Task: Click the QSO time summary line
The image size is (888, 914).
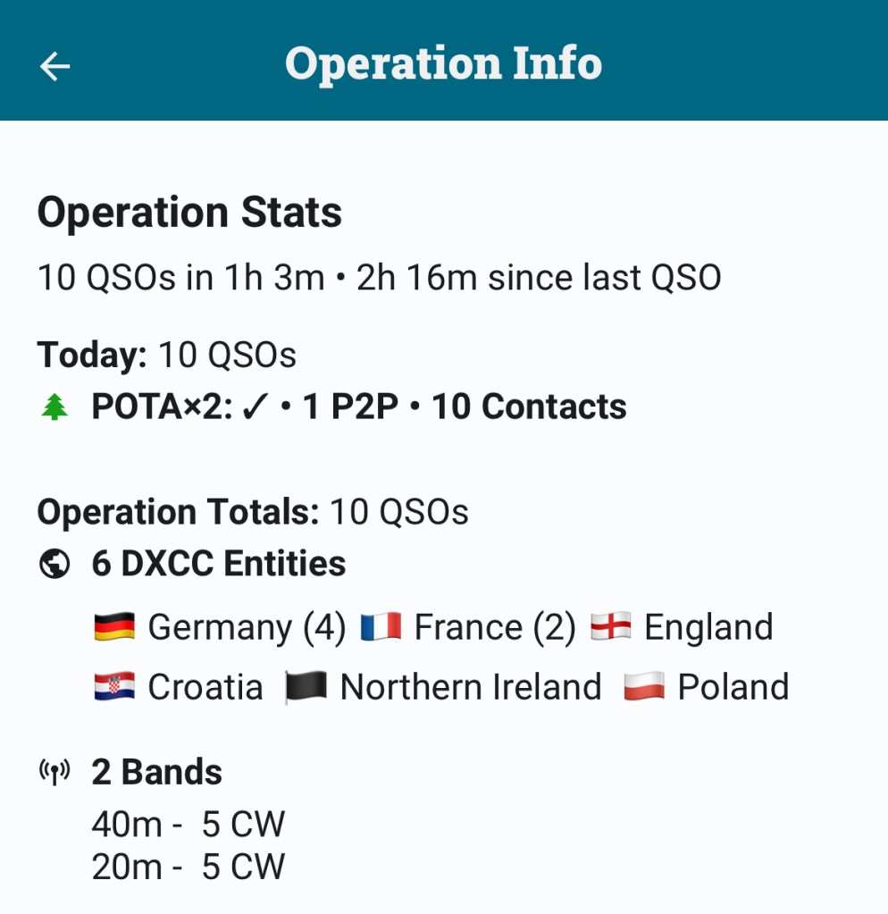Action: coord(379,278)
